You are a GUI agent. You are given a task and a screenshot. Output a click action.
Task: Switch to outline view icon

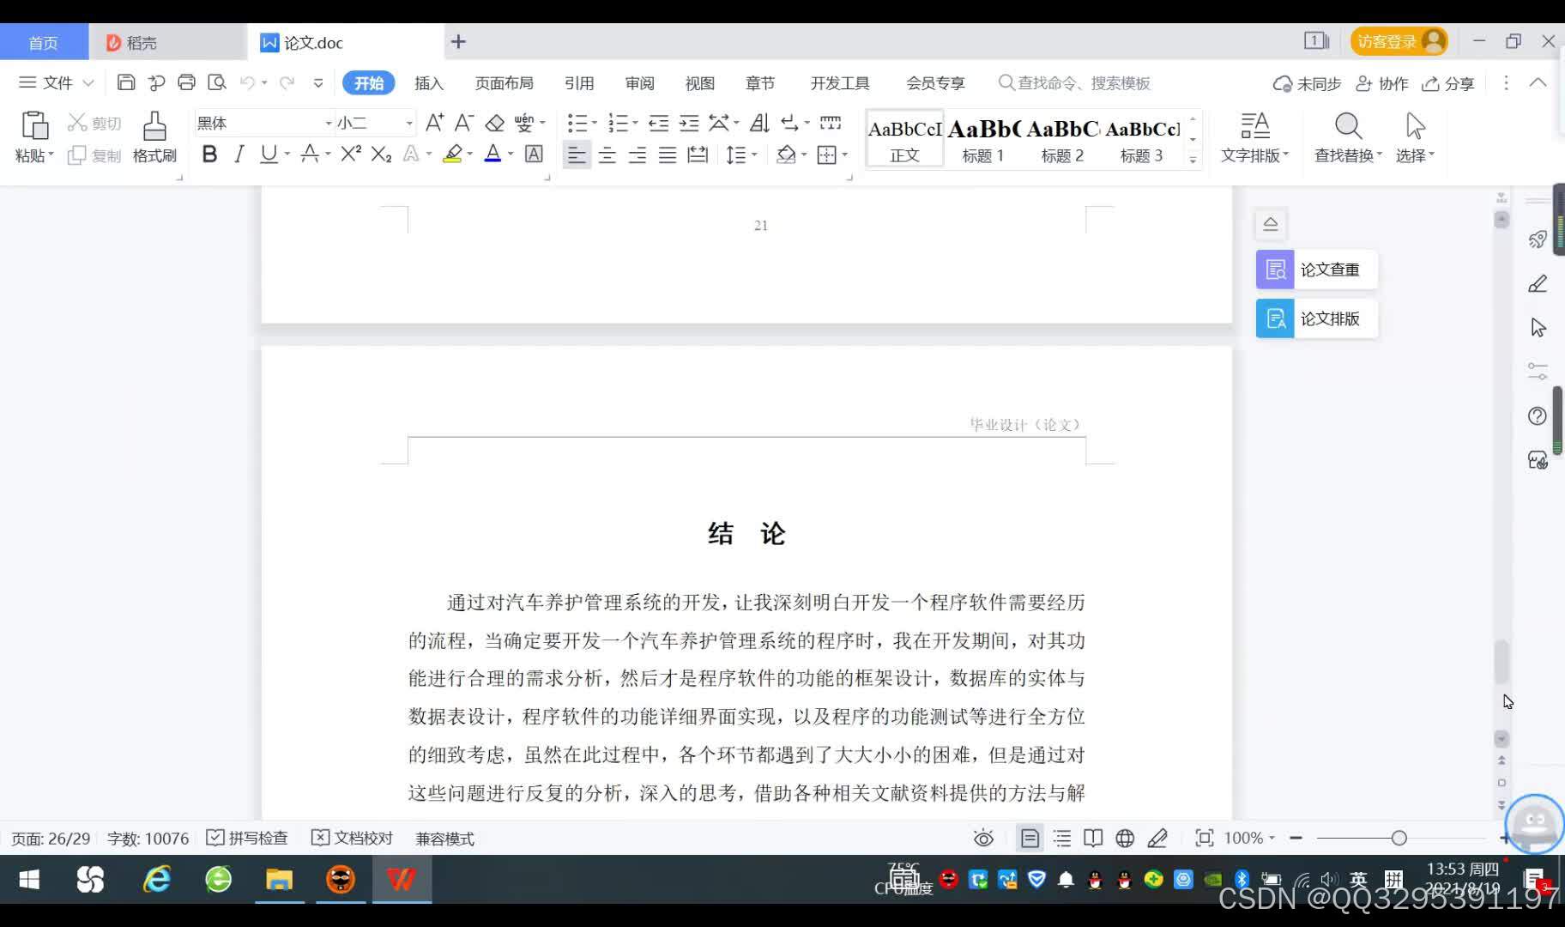click(x=1062, y=838)
